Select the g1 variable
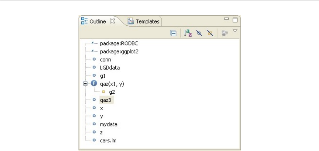The height and width of the screenshot is (151, 319). click(x=103, y=76)
